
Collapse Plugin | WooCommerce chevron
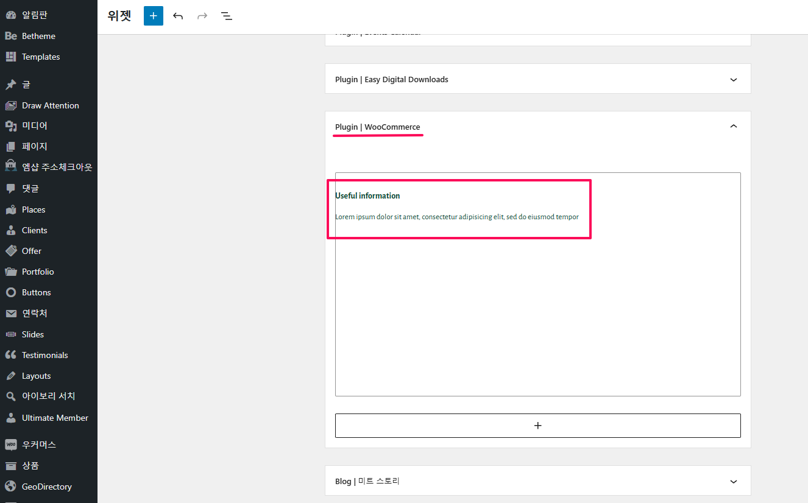click(734, 126)
